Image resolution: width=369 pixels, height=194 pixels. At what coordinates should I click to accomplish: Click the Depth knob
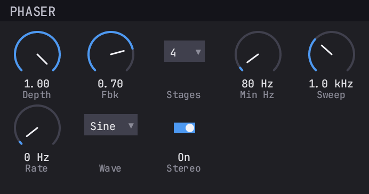[37, 54]
